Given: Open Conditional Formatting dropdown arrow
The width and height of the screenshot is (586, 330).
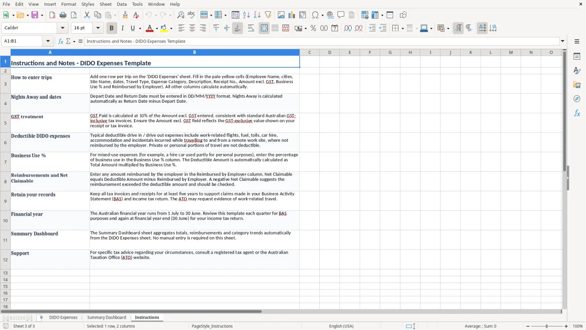Looking at the screenshot, I should pyautogui.click(x=448, y=28).
